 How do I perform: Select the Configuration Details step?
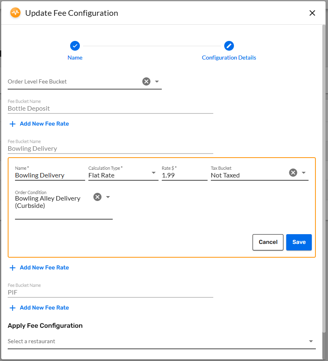click(x=229, y=57)
